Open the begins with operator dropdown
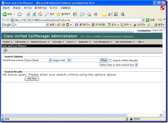This screenshot has height=123, width=168. [69, 60]
